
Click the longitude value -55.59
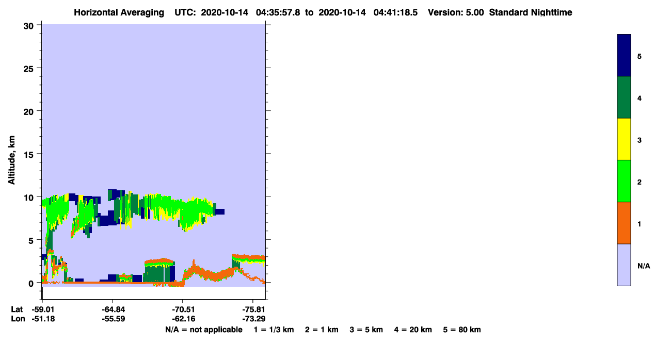pos(113,319)
